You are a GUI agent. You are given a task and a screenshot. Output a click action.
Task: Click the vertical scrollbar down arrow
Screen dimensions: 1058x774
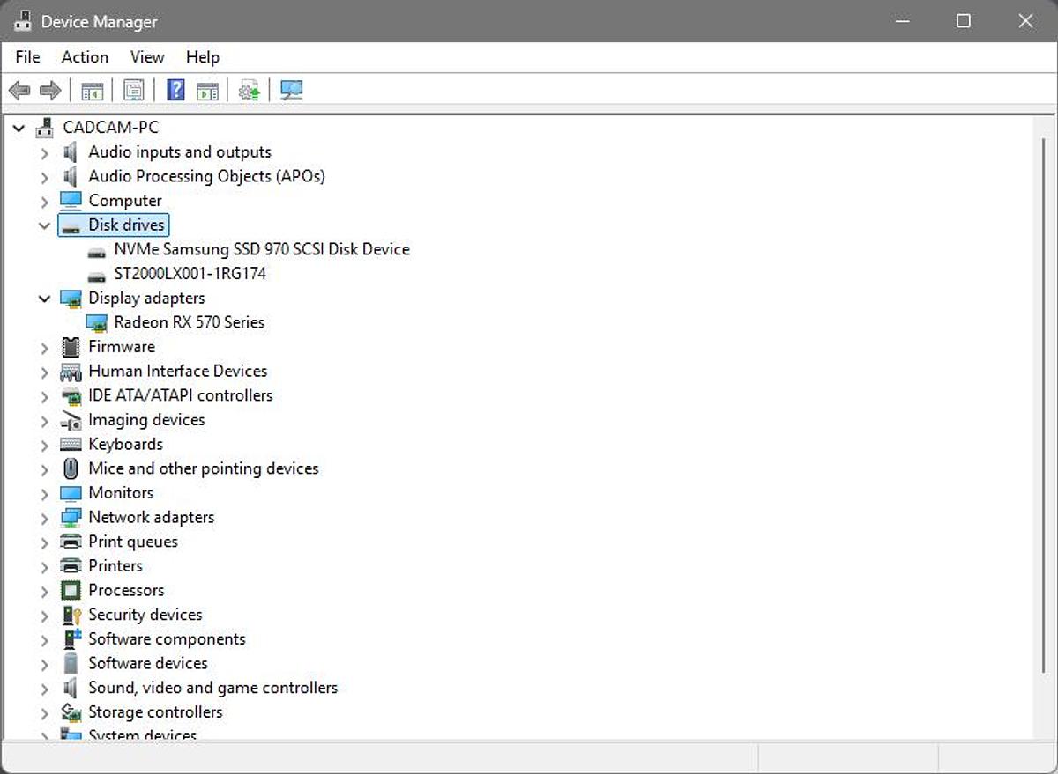(x=1043, y=731)
